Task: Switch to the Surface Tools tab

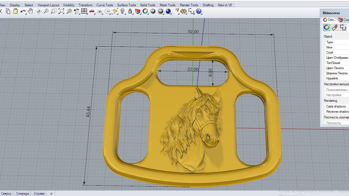Action: [127, 5]
